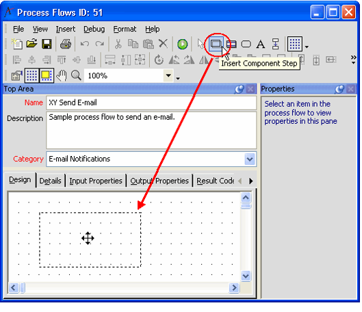
Task: Switch to the Design tab
Action: 20,179
